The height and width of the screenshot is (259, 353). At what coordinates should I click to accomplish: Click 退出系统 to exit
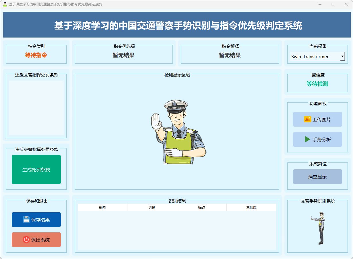[40, 240]
